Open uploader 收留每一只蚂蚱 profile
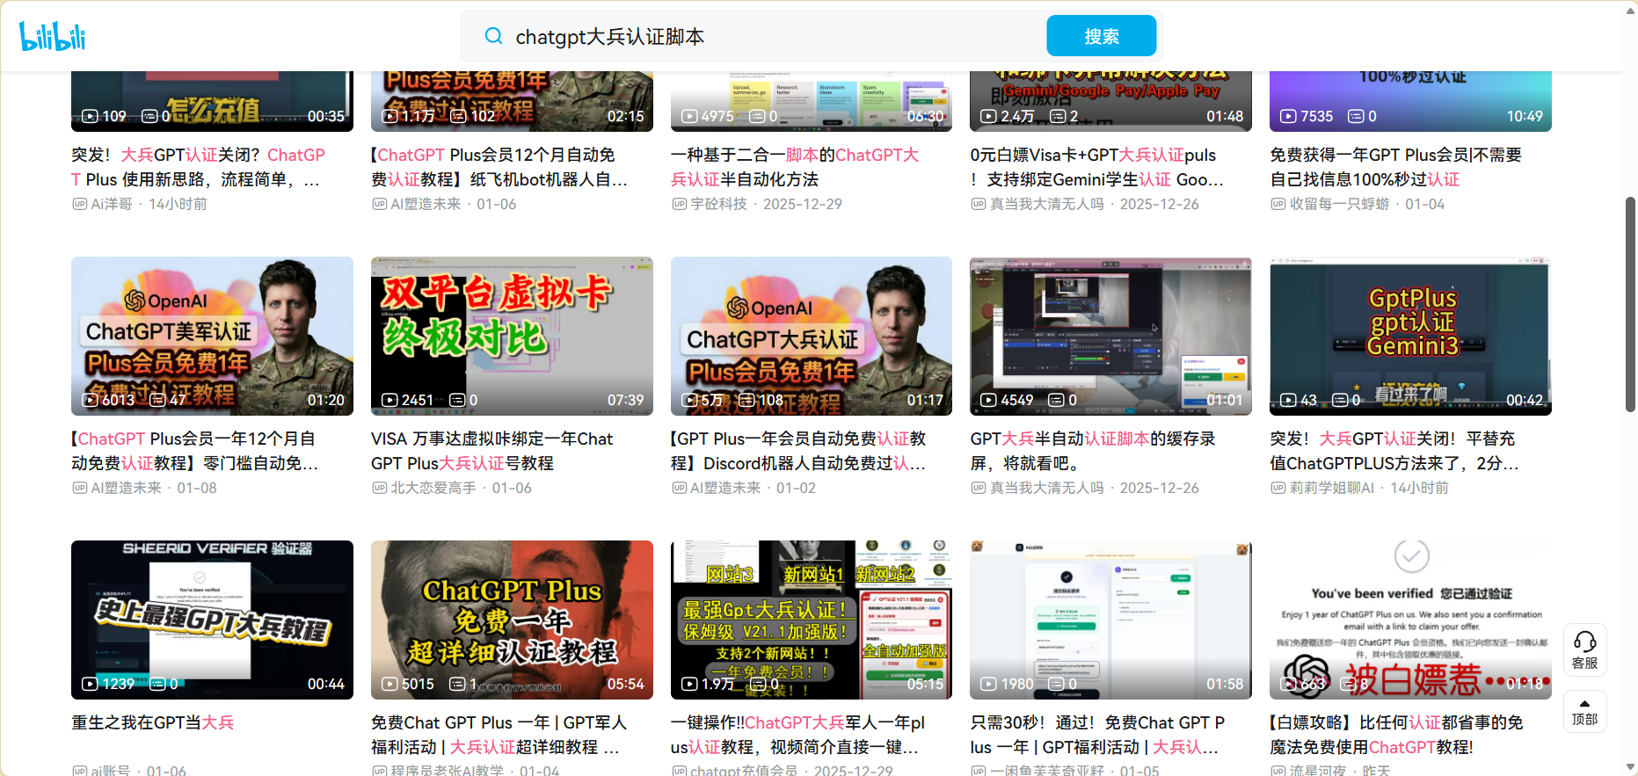The width and height of the screenshot is (1638, 776). pyautogui.click(x=1339, y=204)
